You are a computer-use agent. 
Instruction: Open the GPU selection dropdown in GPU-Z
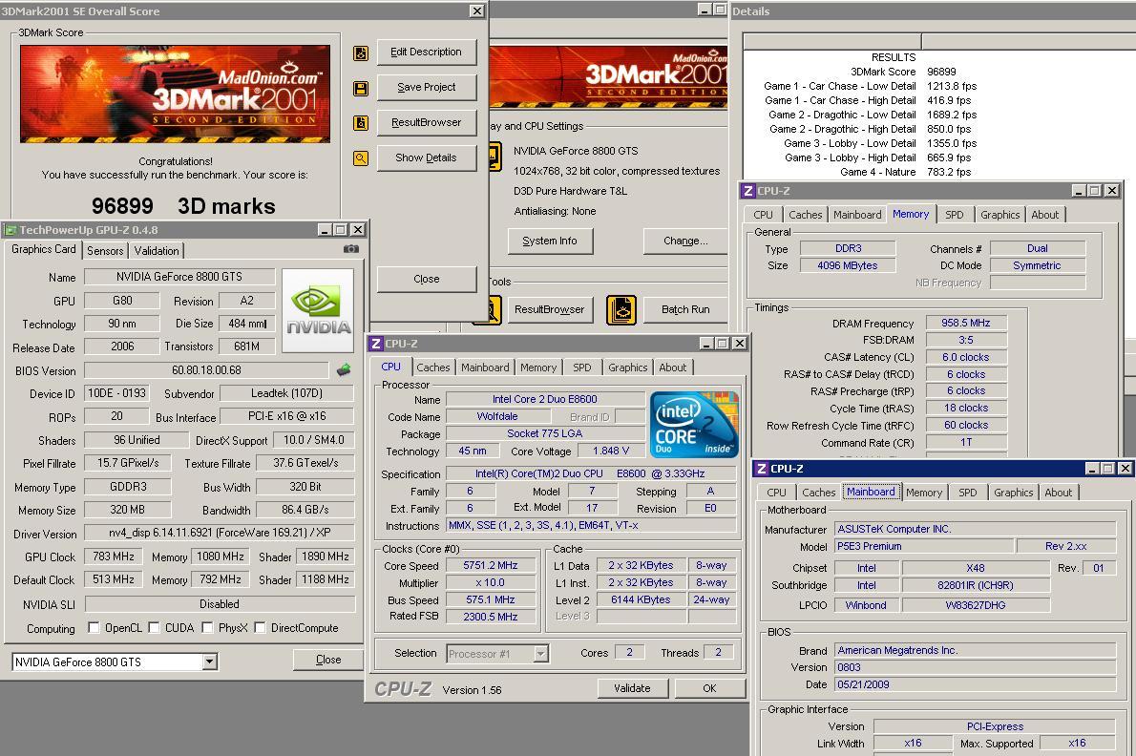[209, 661]
